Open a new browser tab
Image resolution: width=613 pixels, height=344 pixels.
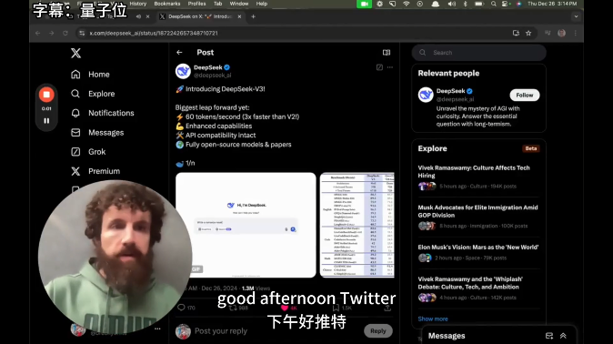coord(254,16)
